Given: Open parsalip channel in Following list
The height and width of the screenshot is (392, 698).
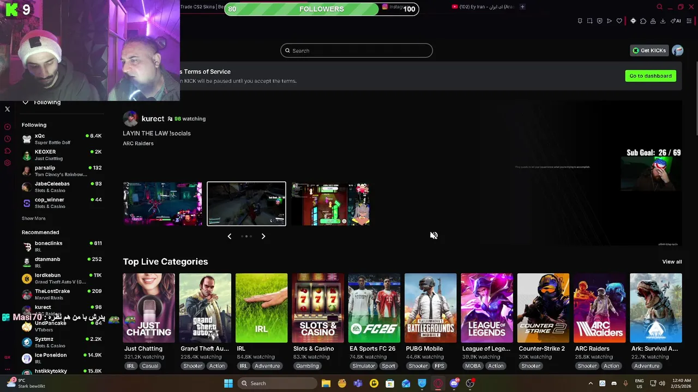Looking at the screenshot, I should click(x=62, y=170).
